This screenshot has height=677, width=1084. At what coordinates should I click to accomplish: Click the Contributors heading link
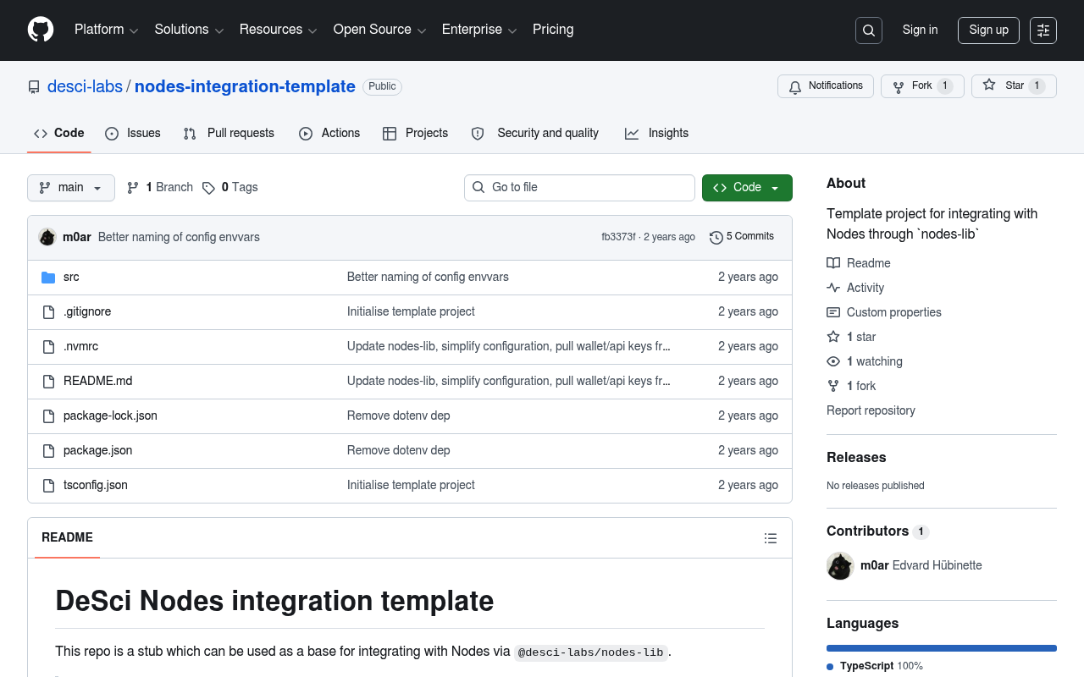pos(877,531)
